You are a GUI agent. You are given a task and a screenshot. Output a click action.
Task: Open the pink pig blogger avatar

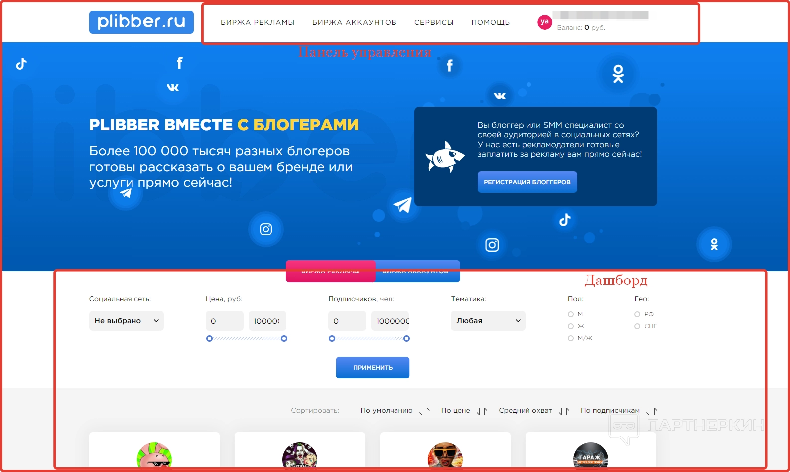pos(154,455)
